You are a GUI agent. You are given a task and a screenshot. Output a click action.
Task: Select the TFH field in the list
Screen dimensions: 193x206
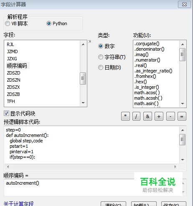11,101
